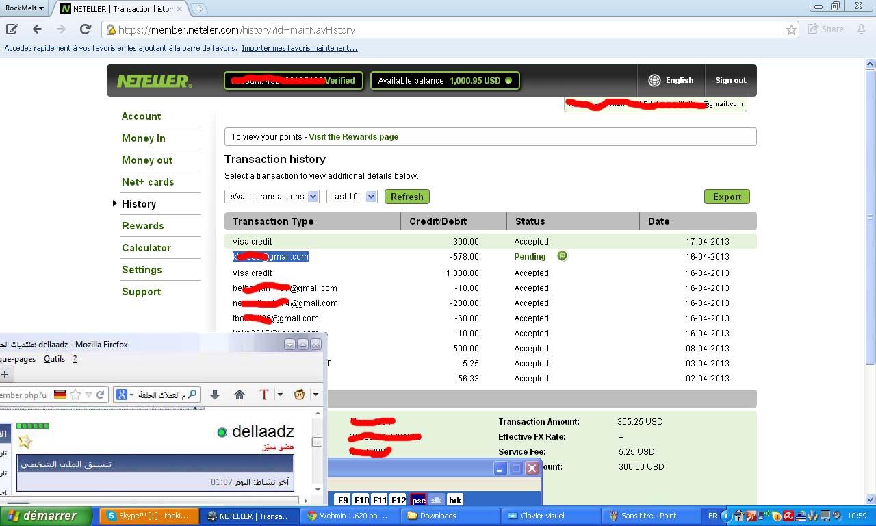Click the Refresh button
Image resolution: width=876 pixels, height=526 pixels.
407,197
